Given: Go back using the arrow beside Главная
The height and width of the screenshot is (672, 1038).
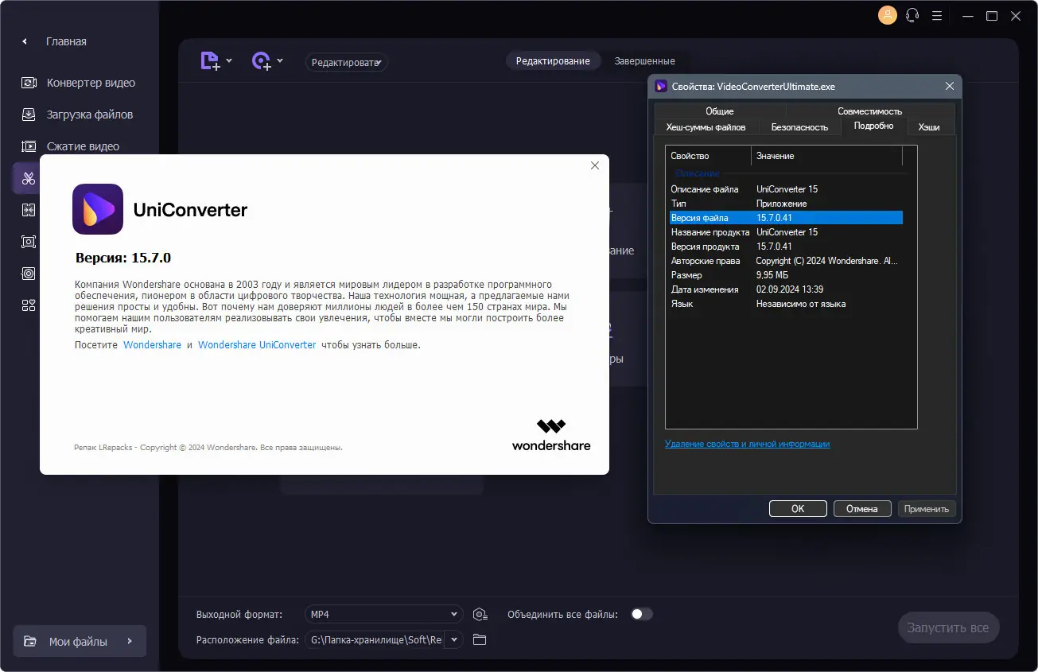Looking at the screenshot, I should tap(25, 41).
